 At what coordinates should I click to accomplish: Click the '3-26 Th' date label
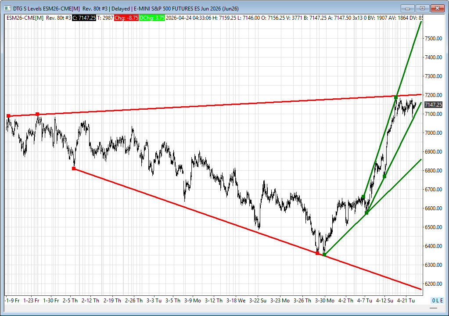(x=302, y=301)
